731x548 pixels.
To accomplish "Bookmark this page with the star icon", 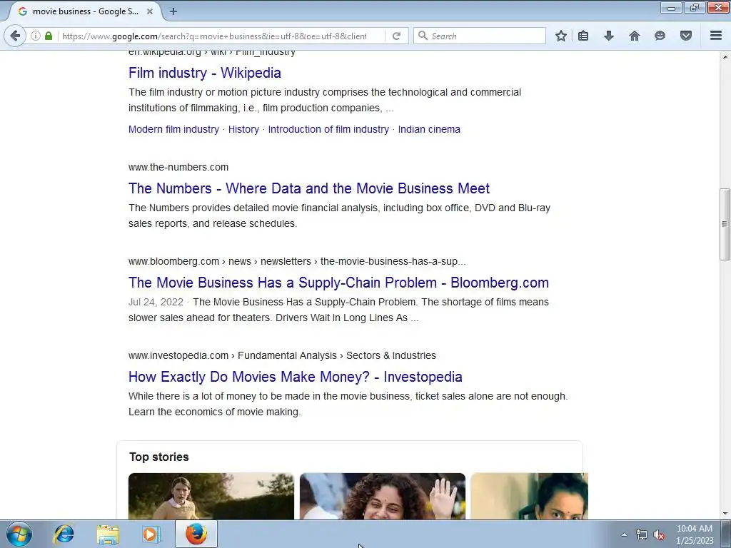I will point(561,36).
